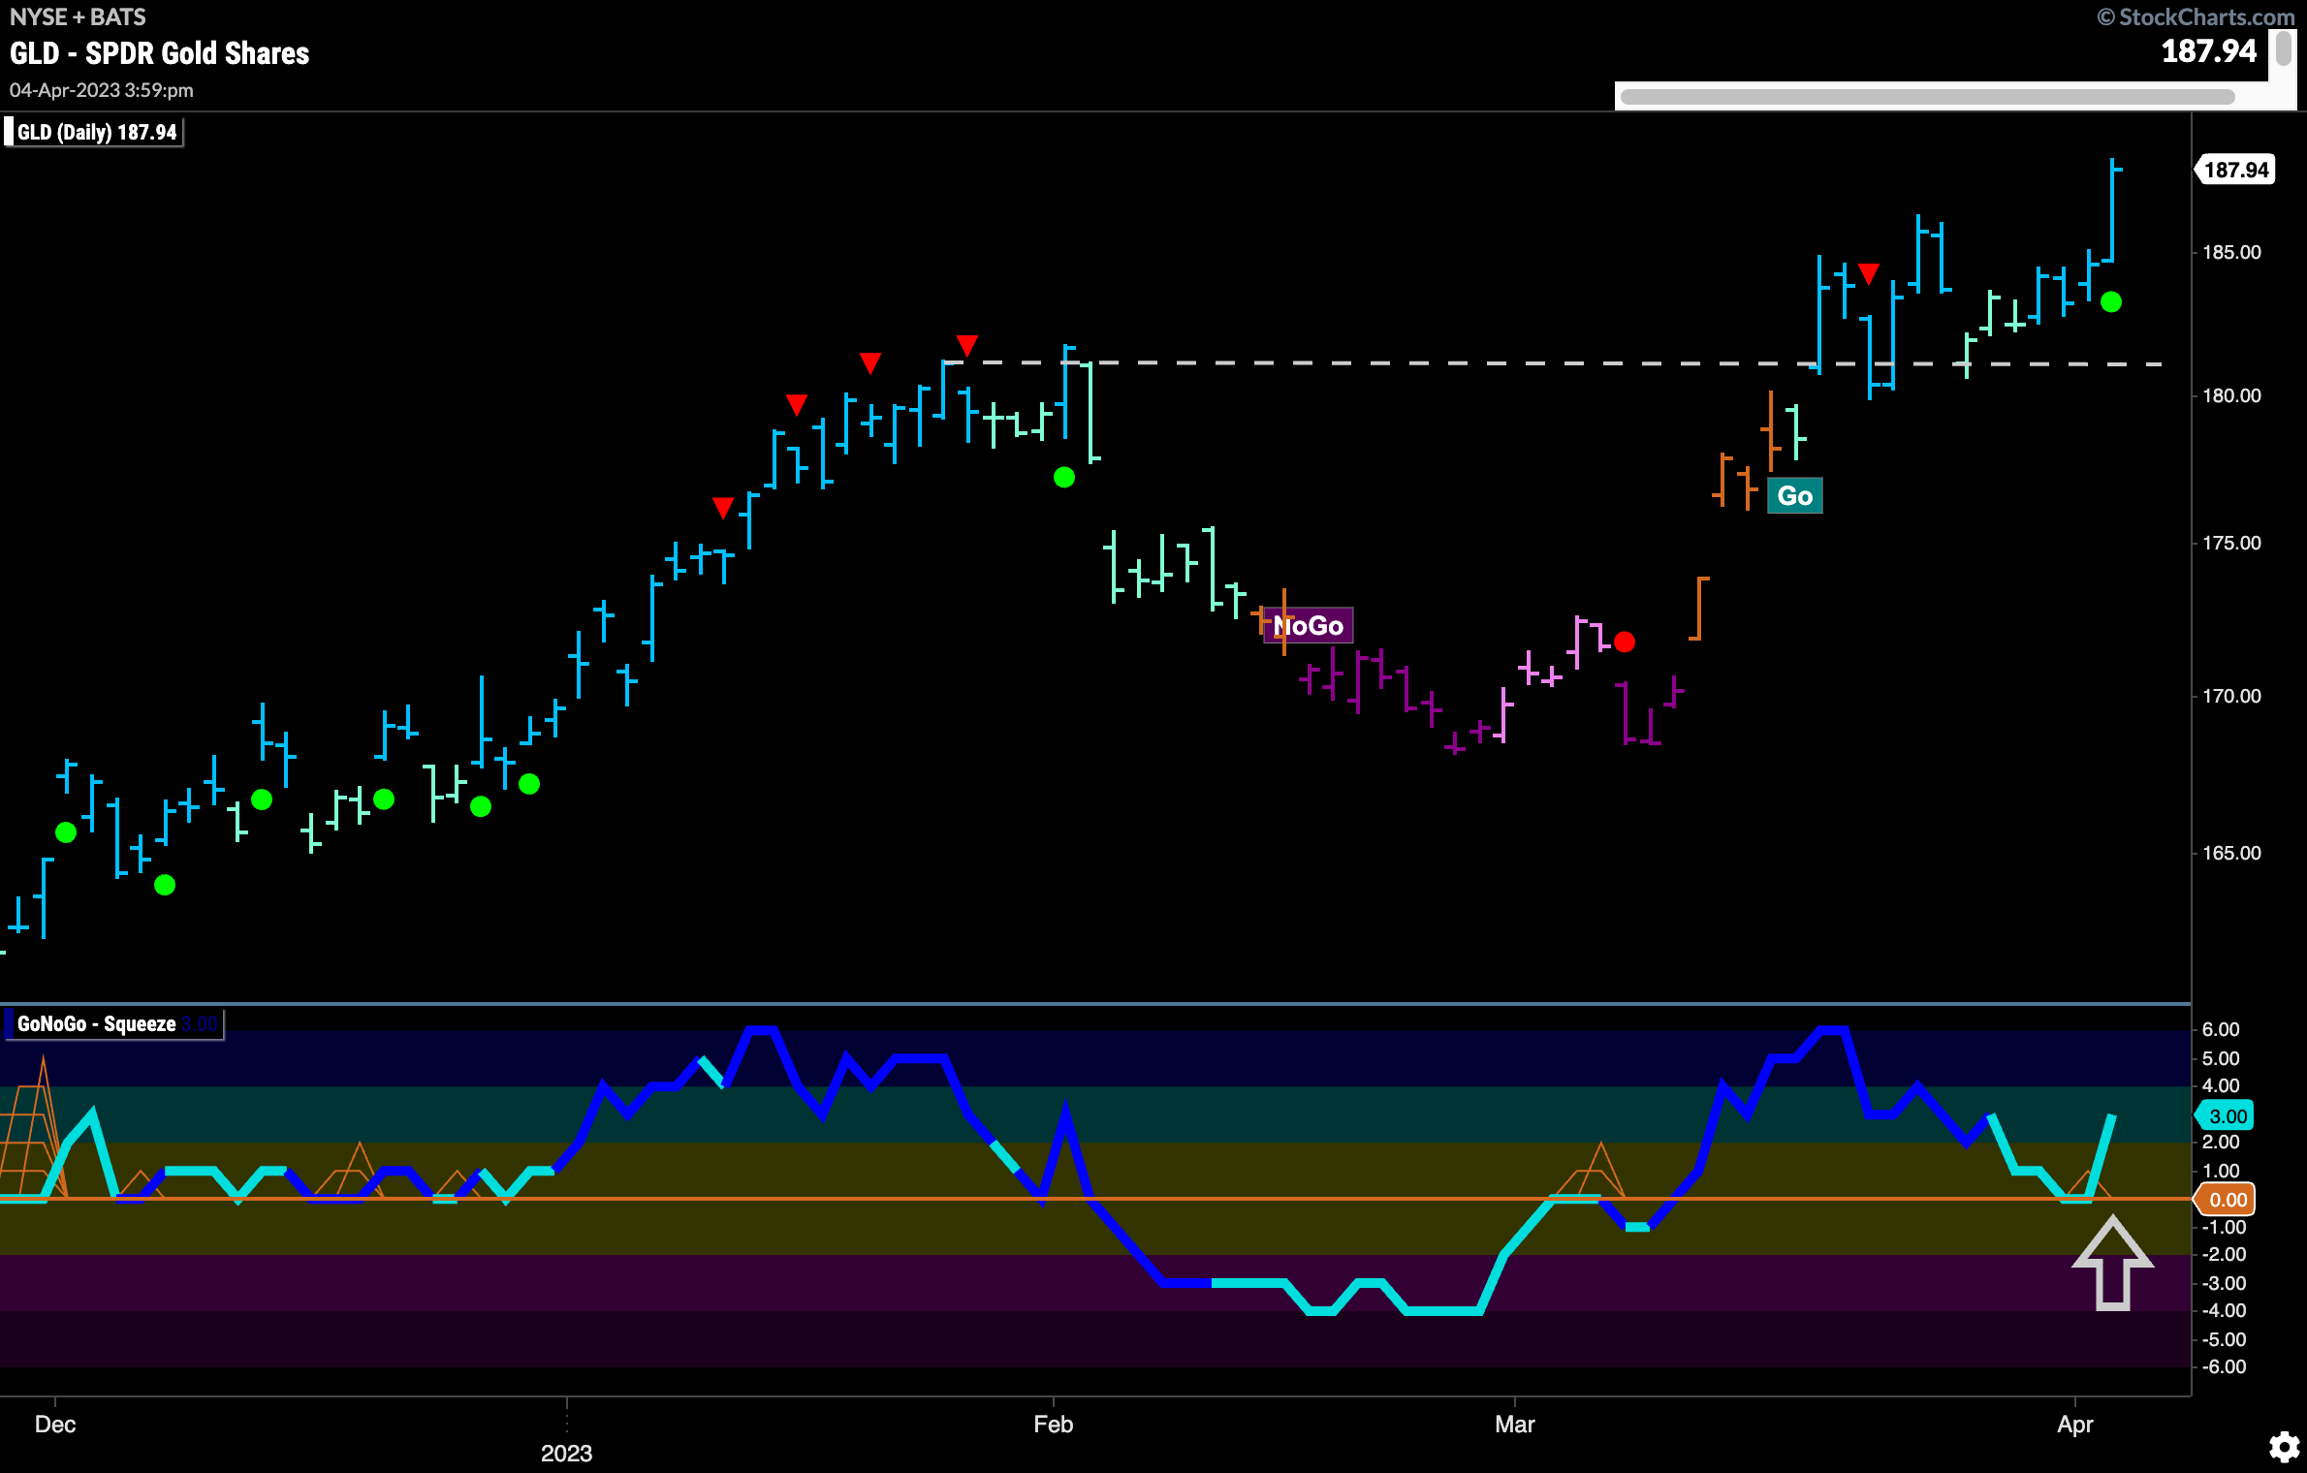This screenshot has height=1473, width=2307.
Task: Click the 0.00 orange axis tag
Action: [2225, 1199]
